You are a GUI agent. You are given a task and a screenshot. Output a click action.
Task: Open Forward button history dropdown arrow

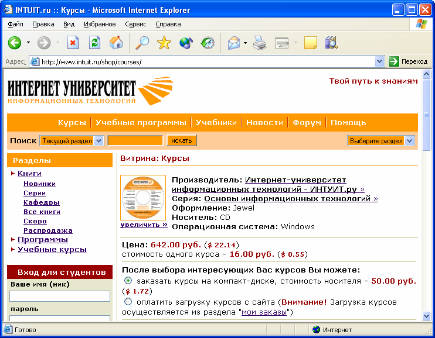(57, 43)
